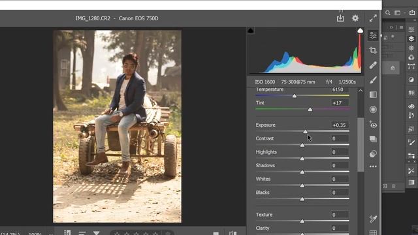This screenshot has width=418, height=235.
Task: Click the Shadows value field
Action: tap(340, 165)
